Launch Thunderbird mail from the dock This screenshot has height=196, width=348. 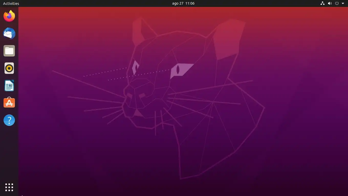[x=9, y=33]
